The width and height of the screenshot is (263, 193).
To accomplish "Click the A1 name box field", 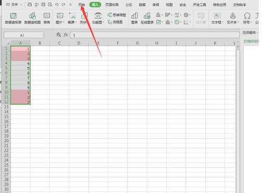I will pos(24,35).
